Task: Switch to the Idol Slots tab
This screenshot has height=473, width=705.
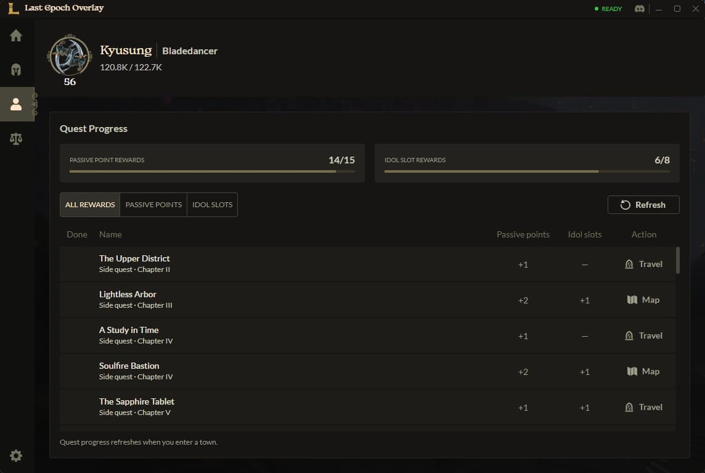Action: (212, 205)
